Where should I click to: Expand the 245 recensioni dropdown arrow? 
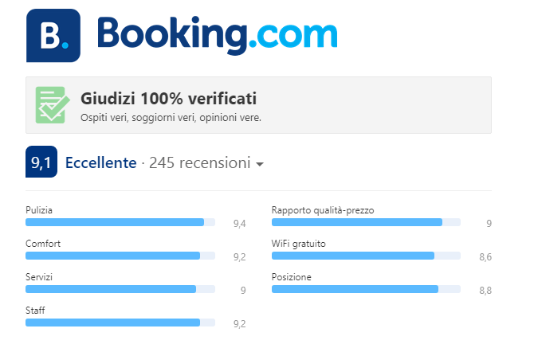[x=260, y=164]
